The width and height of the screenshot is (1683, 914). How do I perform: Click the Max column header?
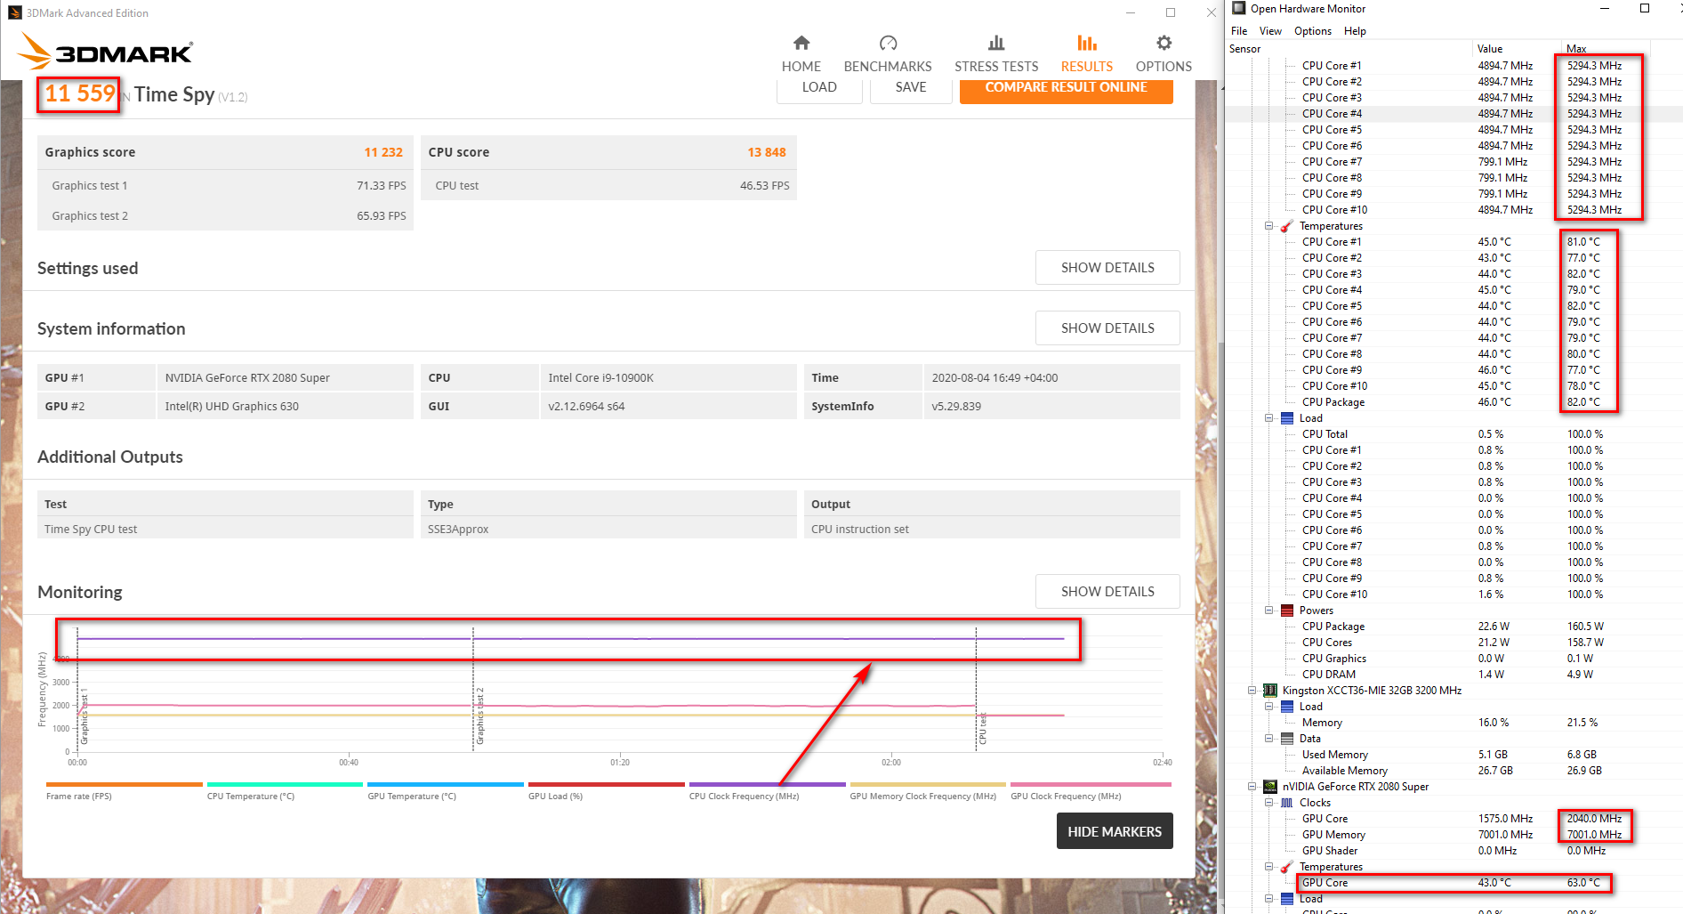(x=1606, y=49)
